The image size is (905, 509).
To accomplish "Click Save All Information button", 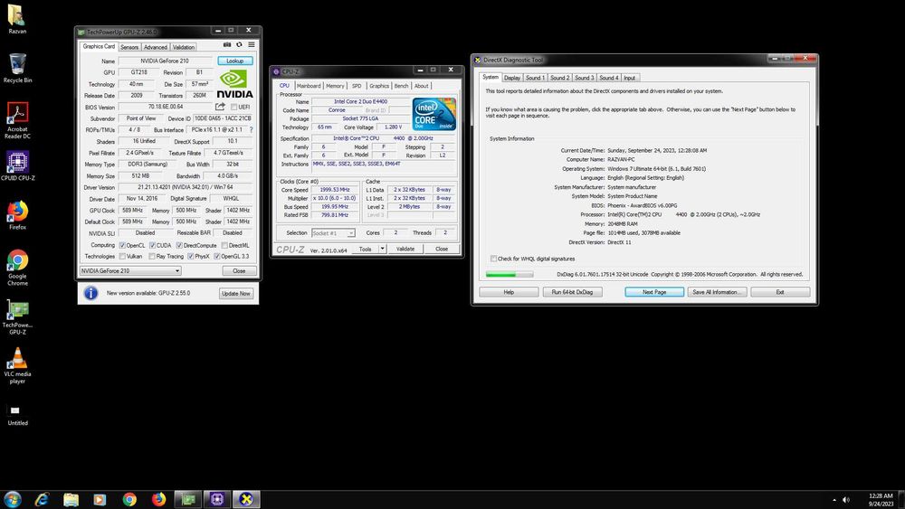I will pos(717,292).
